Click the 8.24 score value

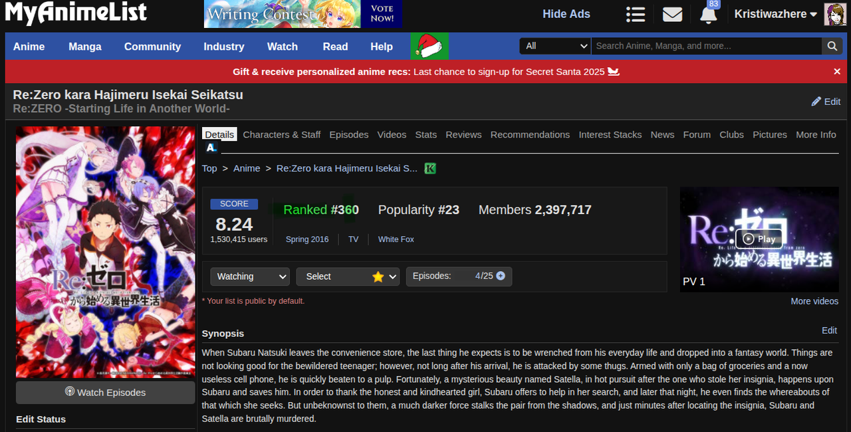(x=234, y=223)
